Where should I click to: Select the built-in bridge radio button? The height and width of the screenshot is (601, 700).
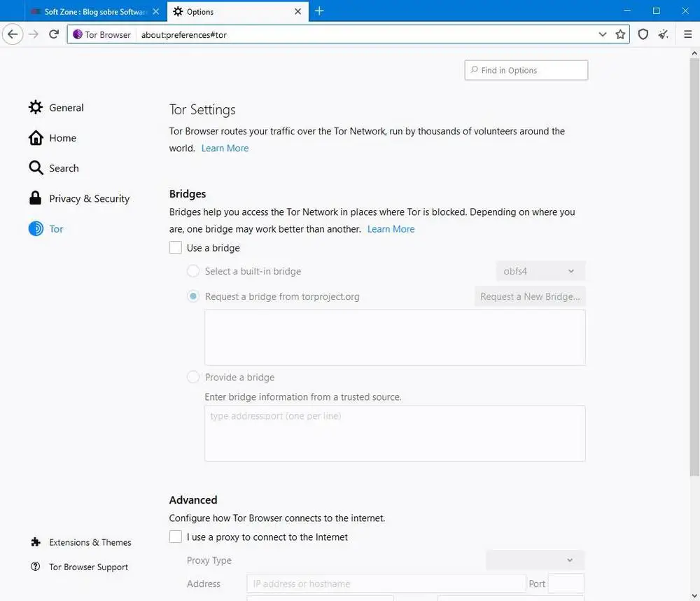pyautogui.click(x=193, y=271)
